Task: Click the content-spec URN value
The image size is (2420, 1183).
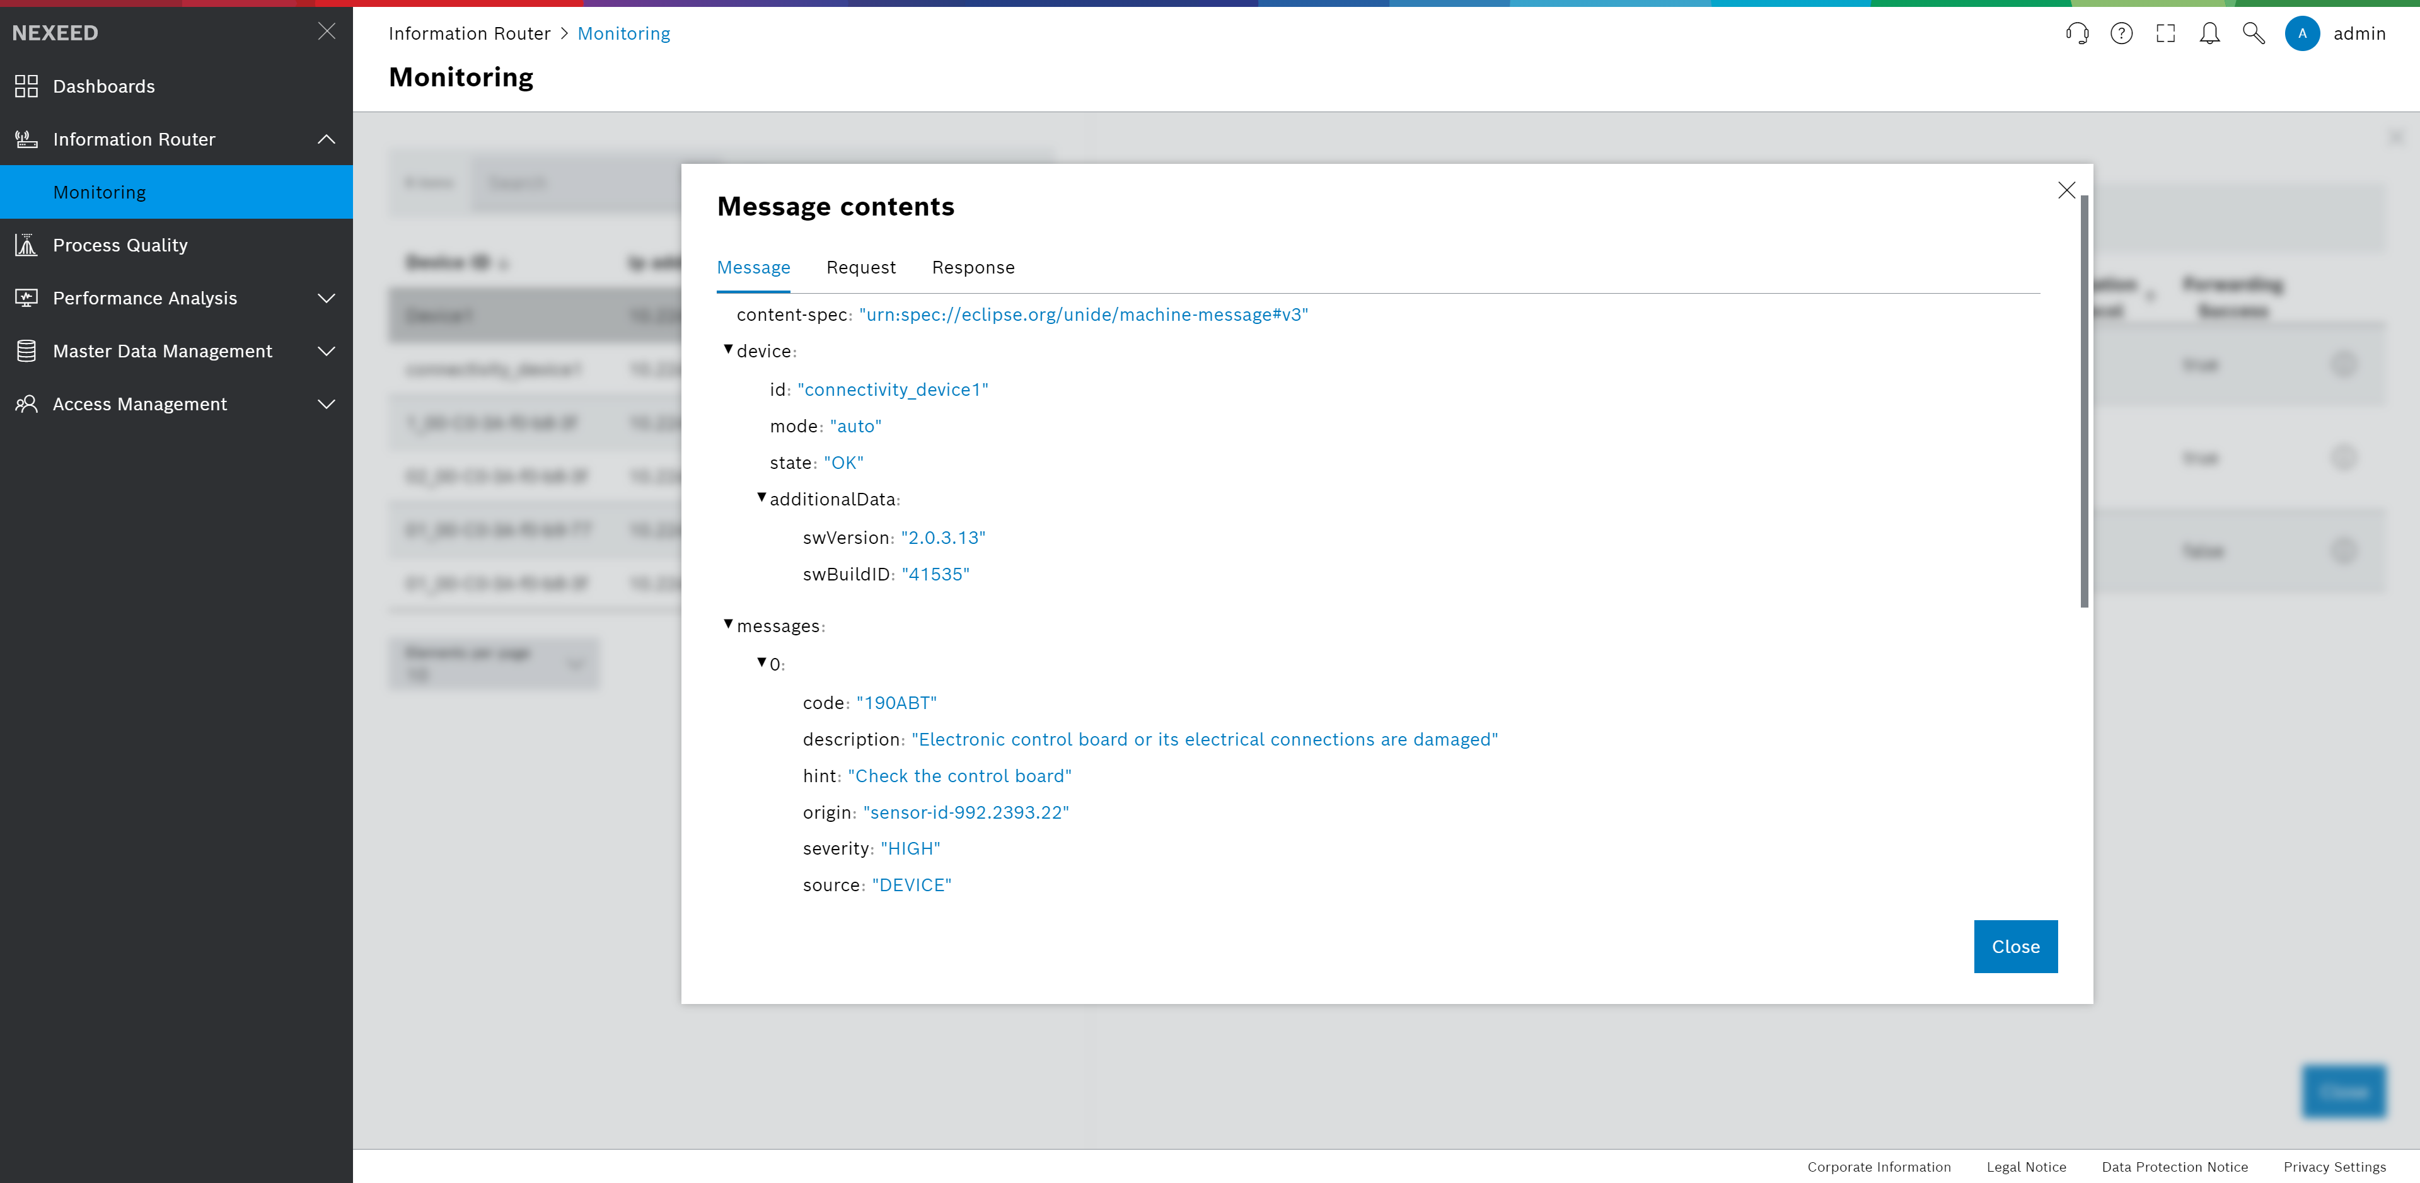Action: (1084, 315)
